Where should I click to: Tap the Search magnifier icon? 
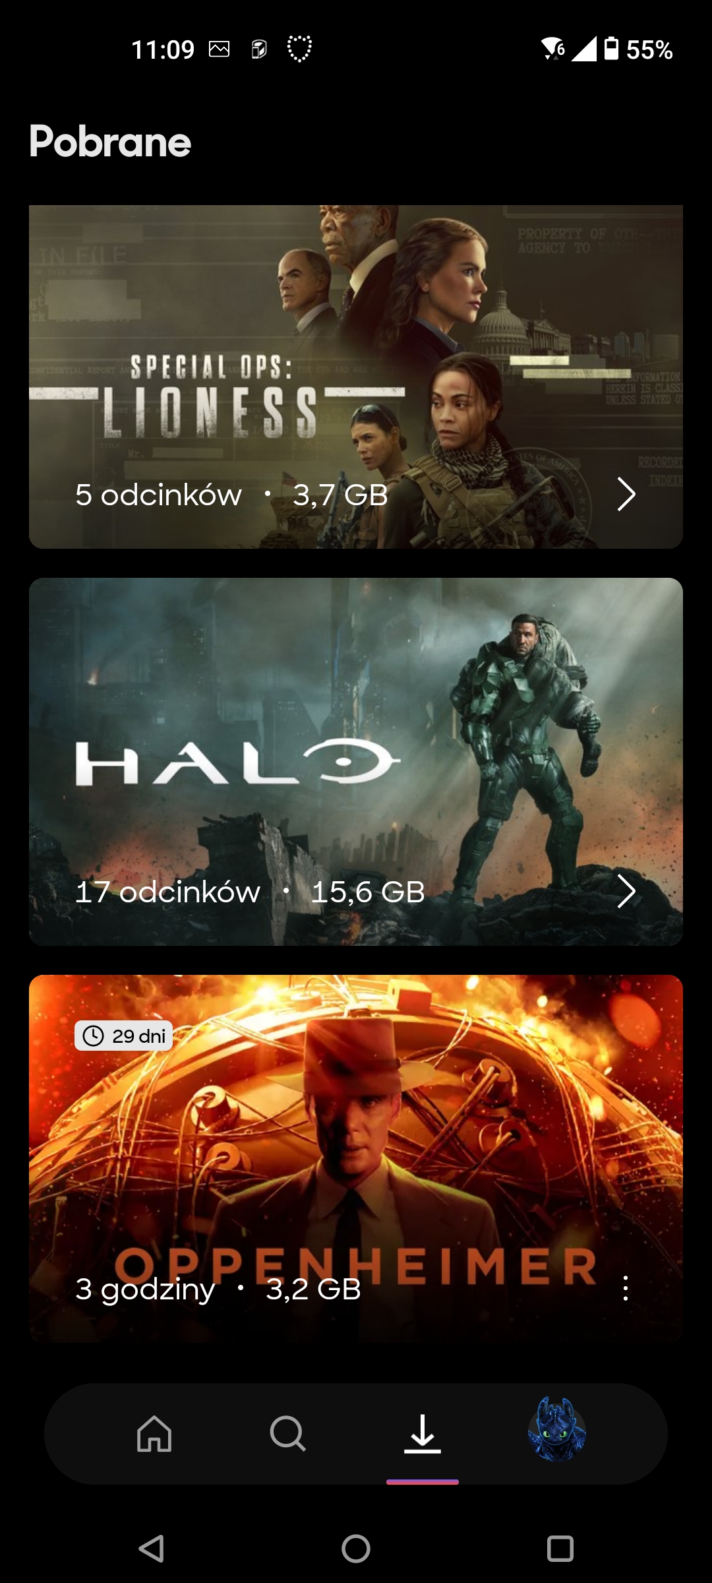point(288,1434)
